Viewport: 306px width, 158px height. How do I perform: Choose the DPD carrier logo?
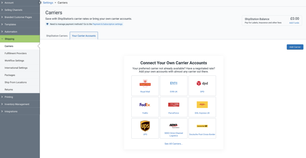coord(202,83)
